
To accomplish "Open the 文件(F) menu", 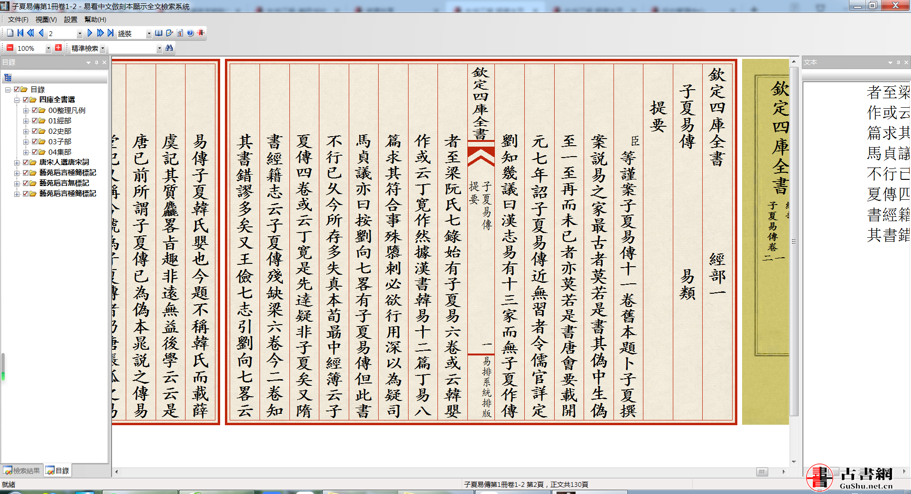I will 18,19.
